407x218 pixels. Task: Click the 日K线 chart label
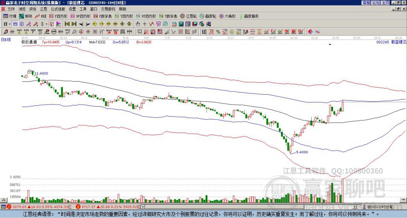tap(6, 40)
